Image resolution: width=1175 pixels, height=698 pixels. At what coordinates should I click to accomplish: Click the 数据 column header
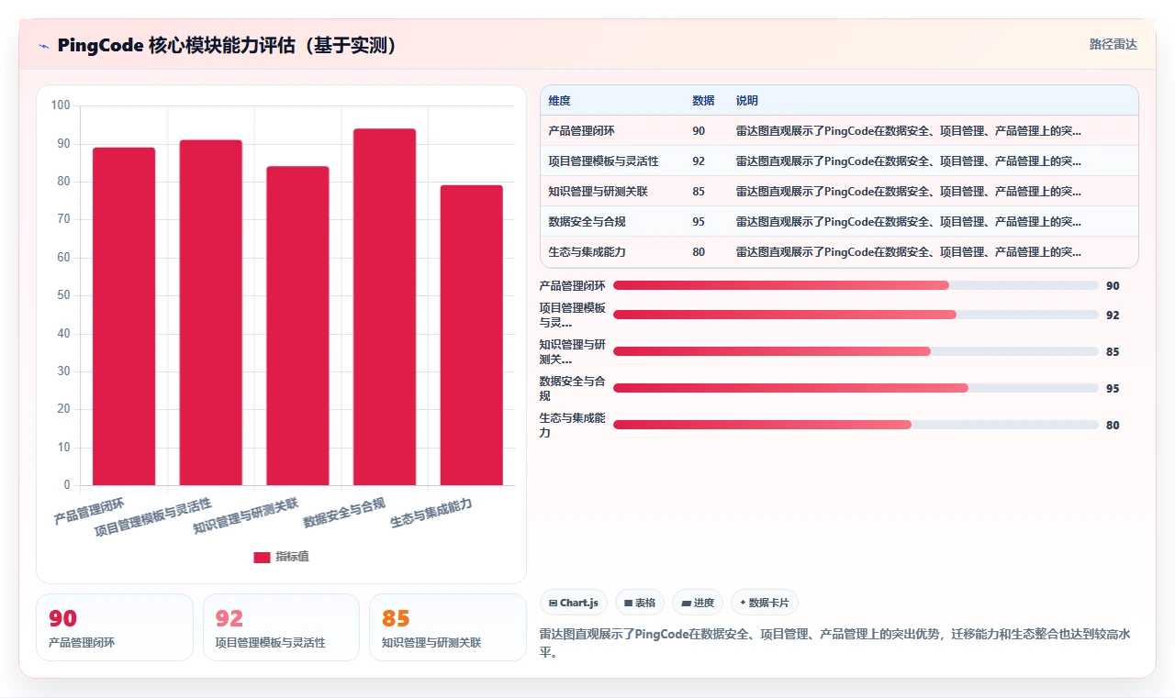tap(703, 101)
